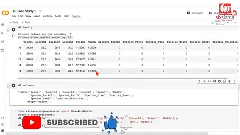Image resolution: width=240 pixels, height=135 pixels.
Task: Delete the df.columns cell
Action: pyautogui.click(x=229, y=81)
